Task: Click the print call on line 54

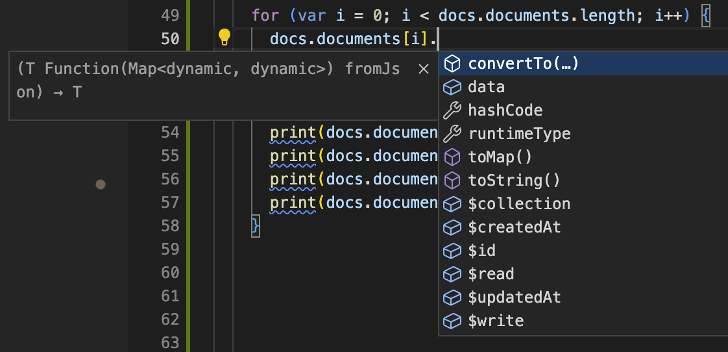Action: click(293, 133)
